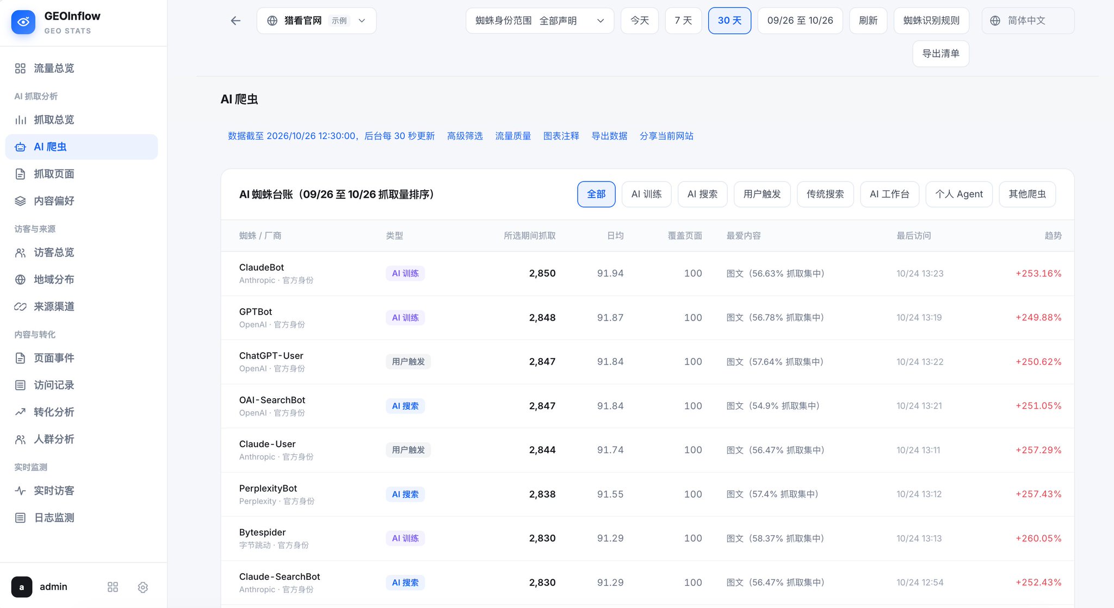Click the 转化分析 trend arrow icon

click(x=20, y=412)
